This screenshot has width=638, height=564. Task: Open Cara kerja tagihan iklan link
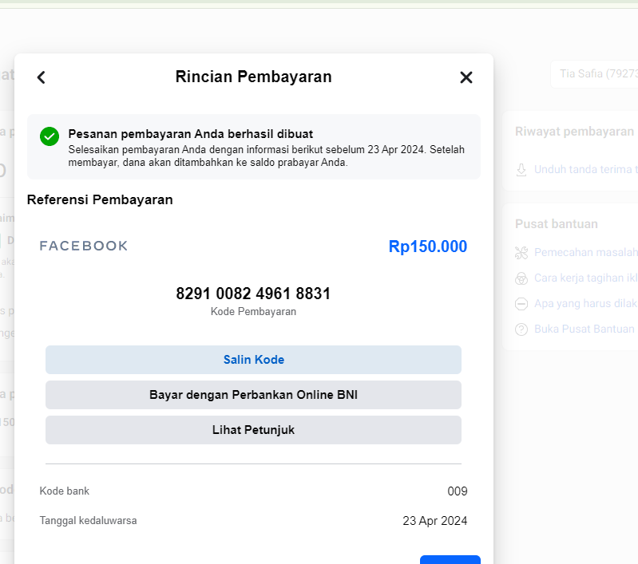tap(585, 278)
